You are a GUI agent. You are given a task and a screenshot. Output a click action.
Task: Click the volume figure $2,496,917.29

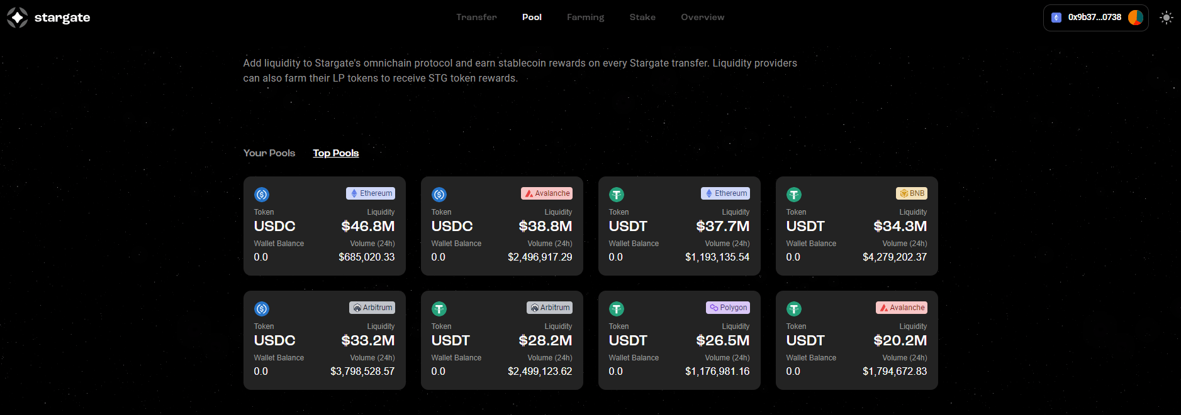pyautogui.click(x=540, y=257)
